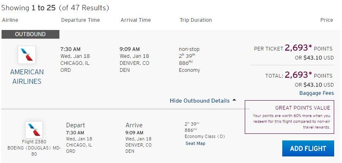
Task: Click the Hide Outbound Details link
Action: pyautogui.click(x=199, y=101)
